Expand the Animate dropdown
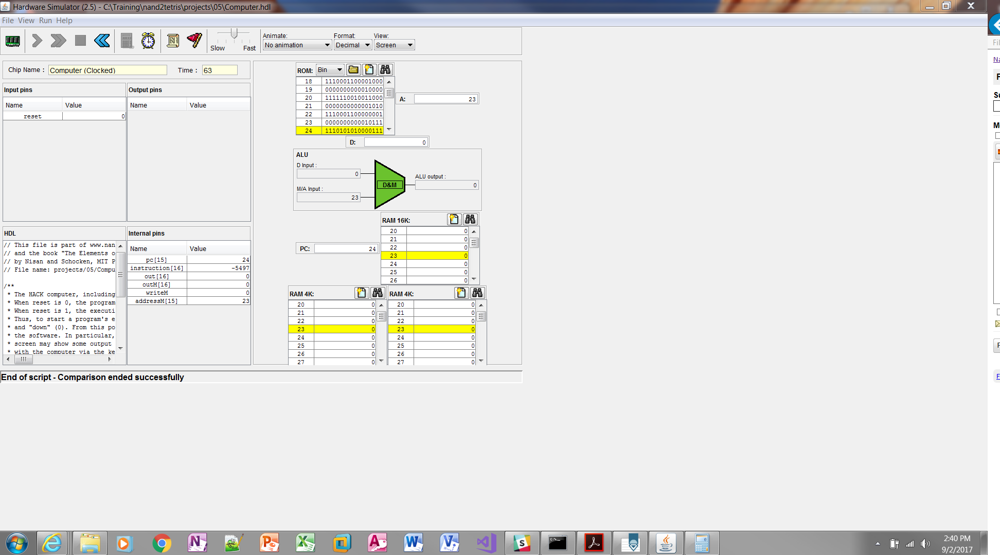 pos(297,45)
